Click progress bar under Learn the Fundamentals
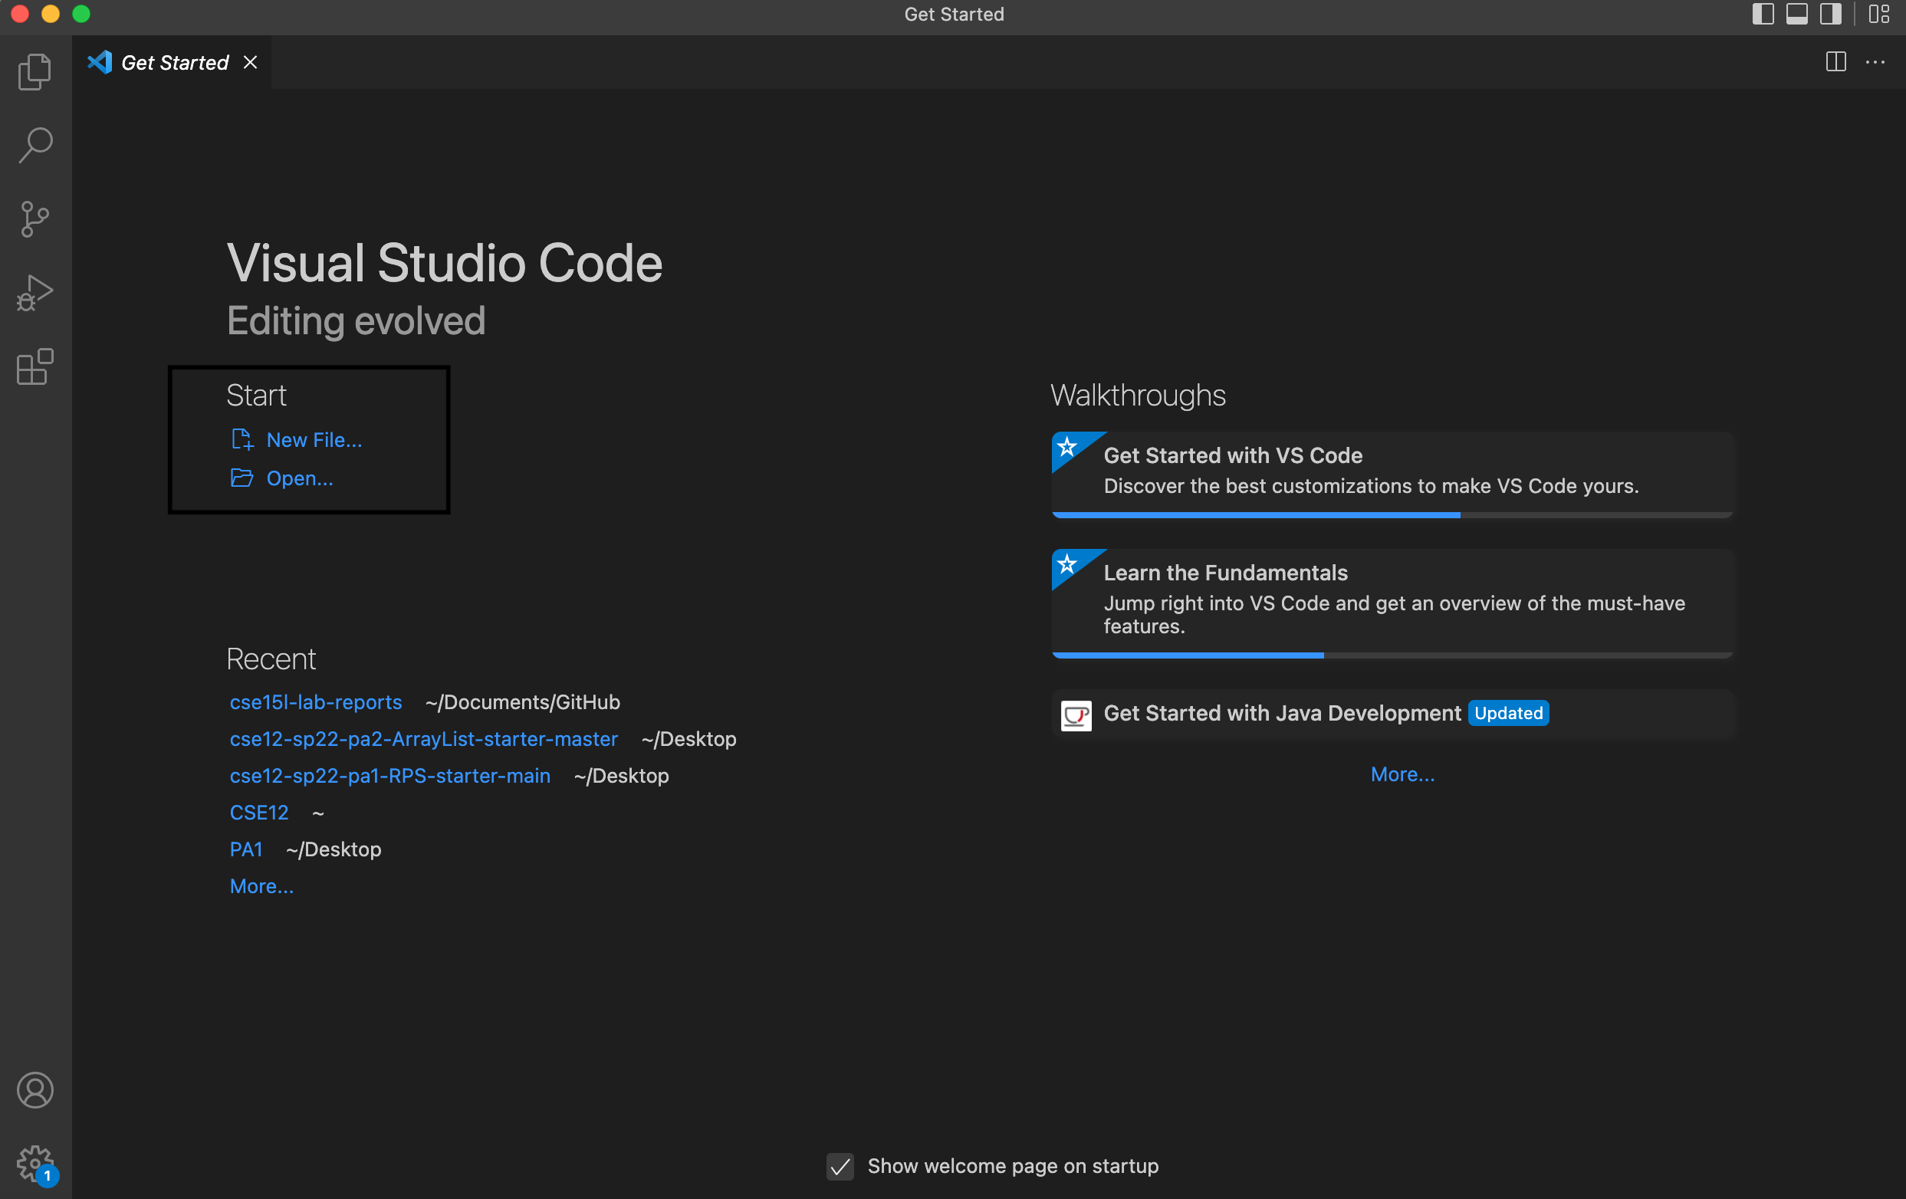The height and width of the screenshot is (1199, 1906). pyautogui.click(x=1392, y=655)
